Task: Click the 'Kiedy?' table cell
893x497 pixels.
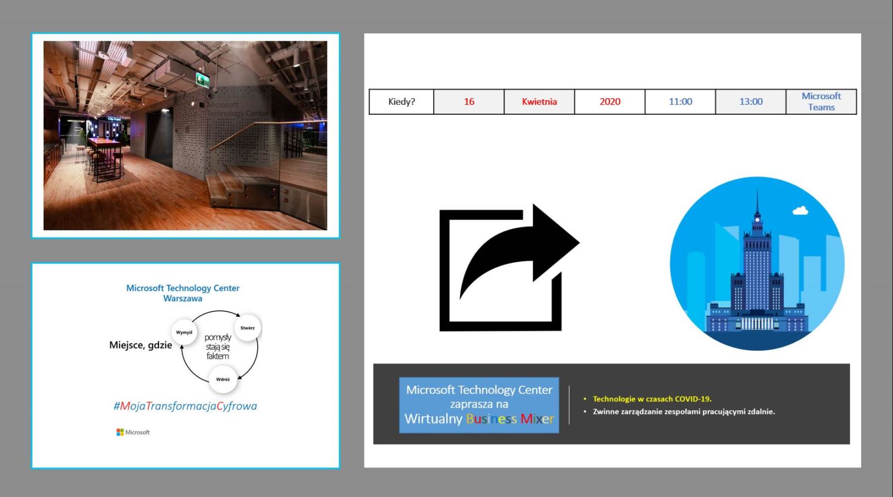Action: click(401, 102)
